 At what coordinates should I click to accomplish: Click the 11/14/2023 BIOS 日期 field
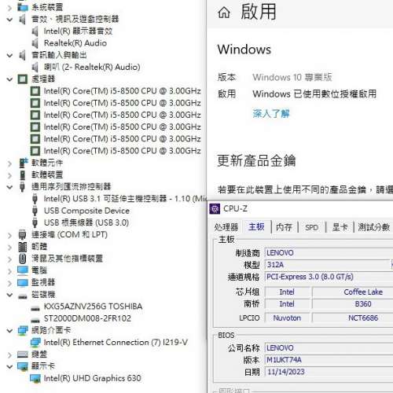[329, 372]
